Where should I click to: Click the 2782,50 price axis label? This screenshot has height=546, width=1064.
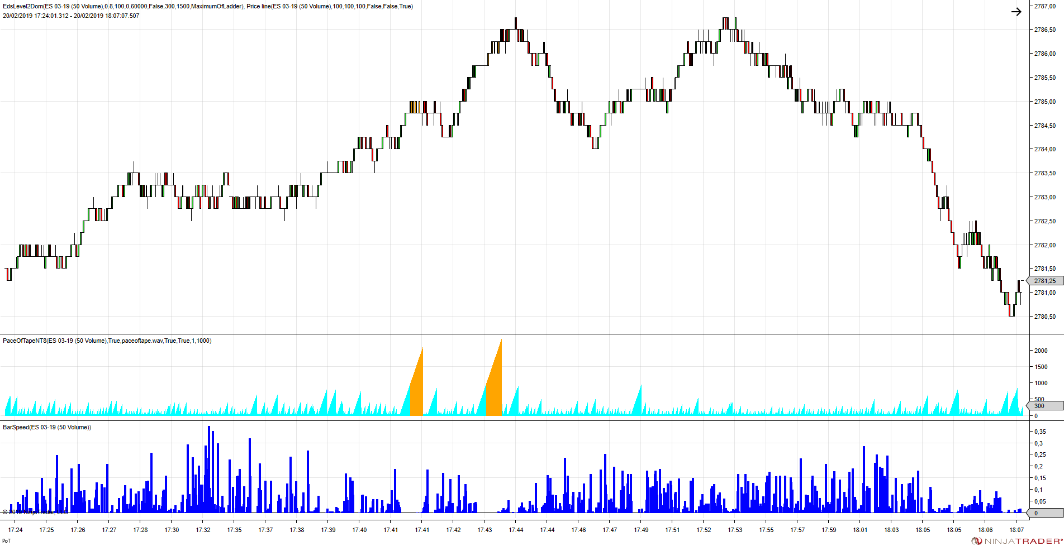[1045, 221]
